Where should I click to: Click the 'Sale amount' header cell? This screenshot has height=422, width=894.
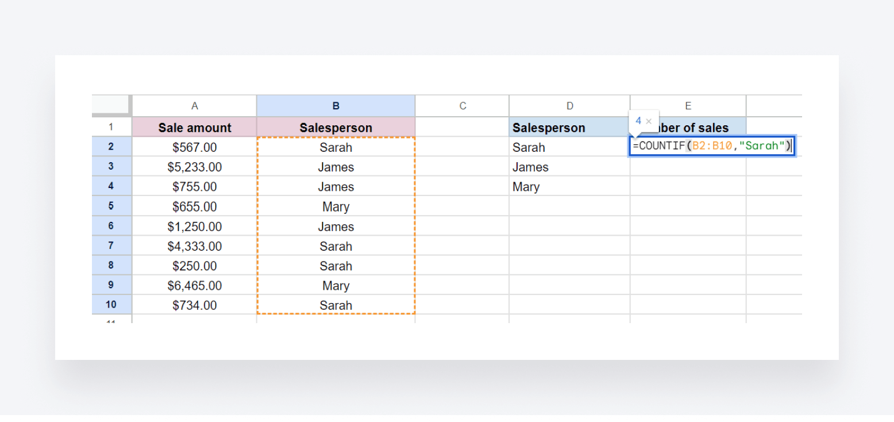[195, 127]
